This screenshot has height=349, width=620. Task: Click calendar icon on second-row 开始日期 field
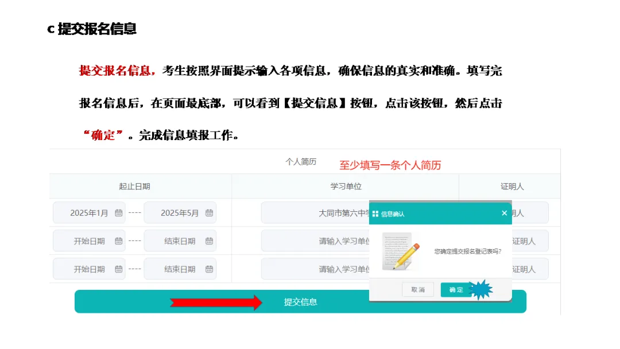(x=119, y=241)
